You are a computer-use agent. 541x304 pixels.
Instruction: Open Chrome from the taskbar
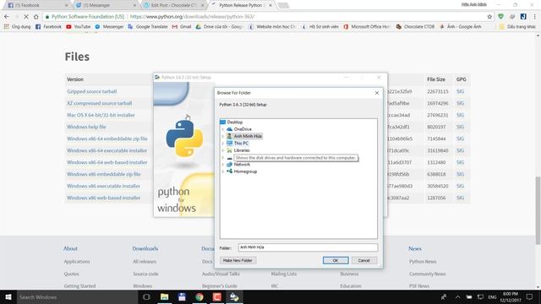[199, 297]
